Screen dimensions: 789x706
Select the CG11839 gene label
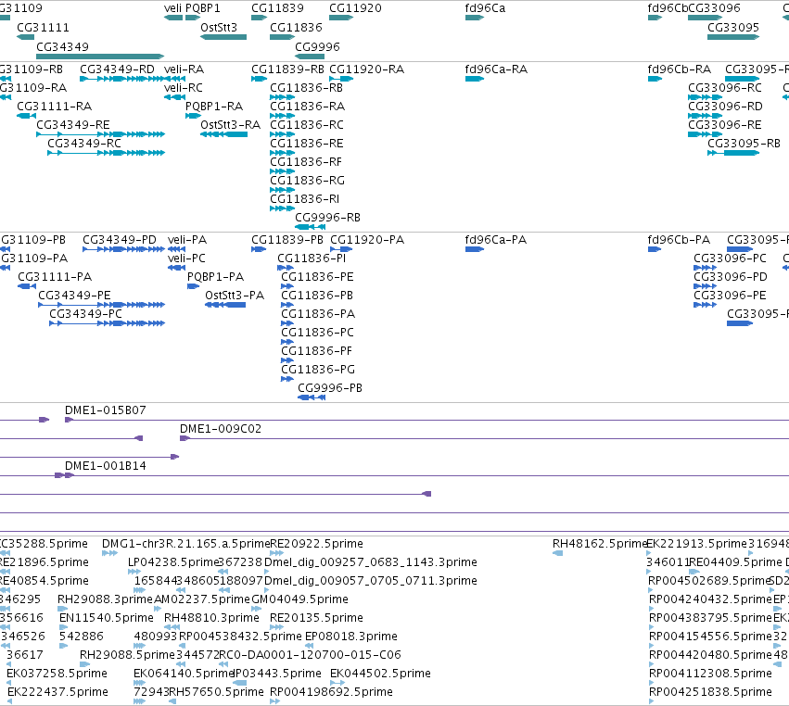[x=278, y=8]
